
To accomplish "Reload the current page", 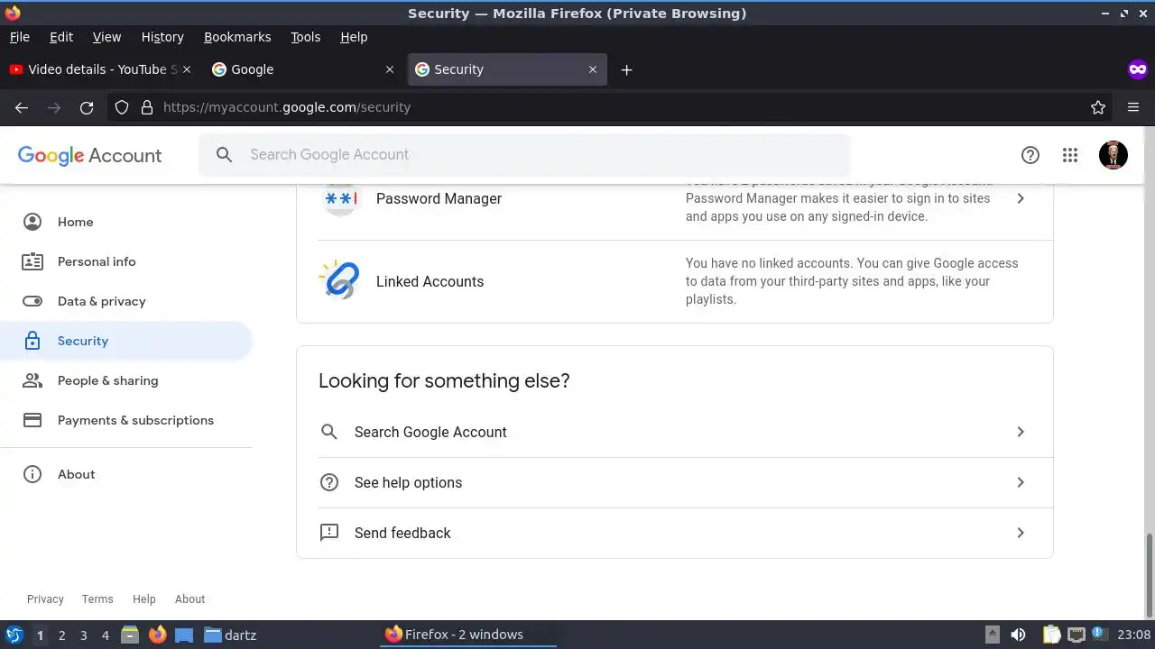I will (87, 107).
